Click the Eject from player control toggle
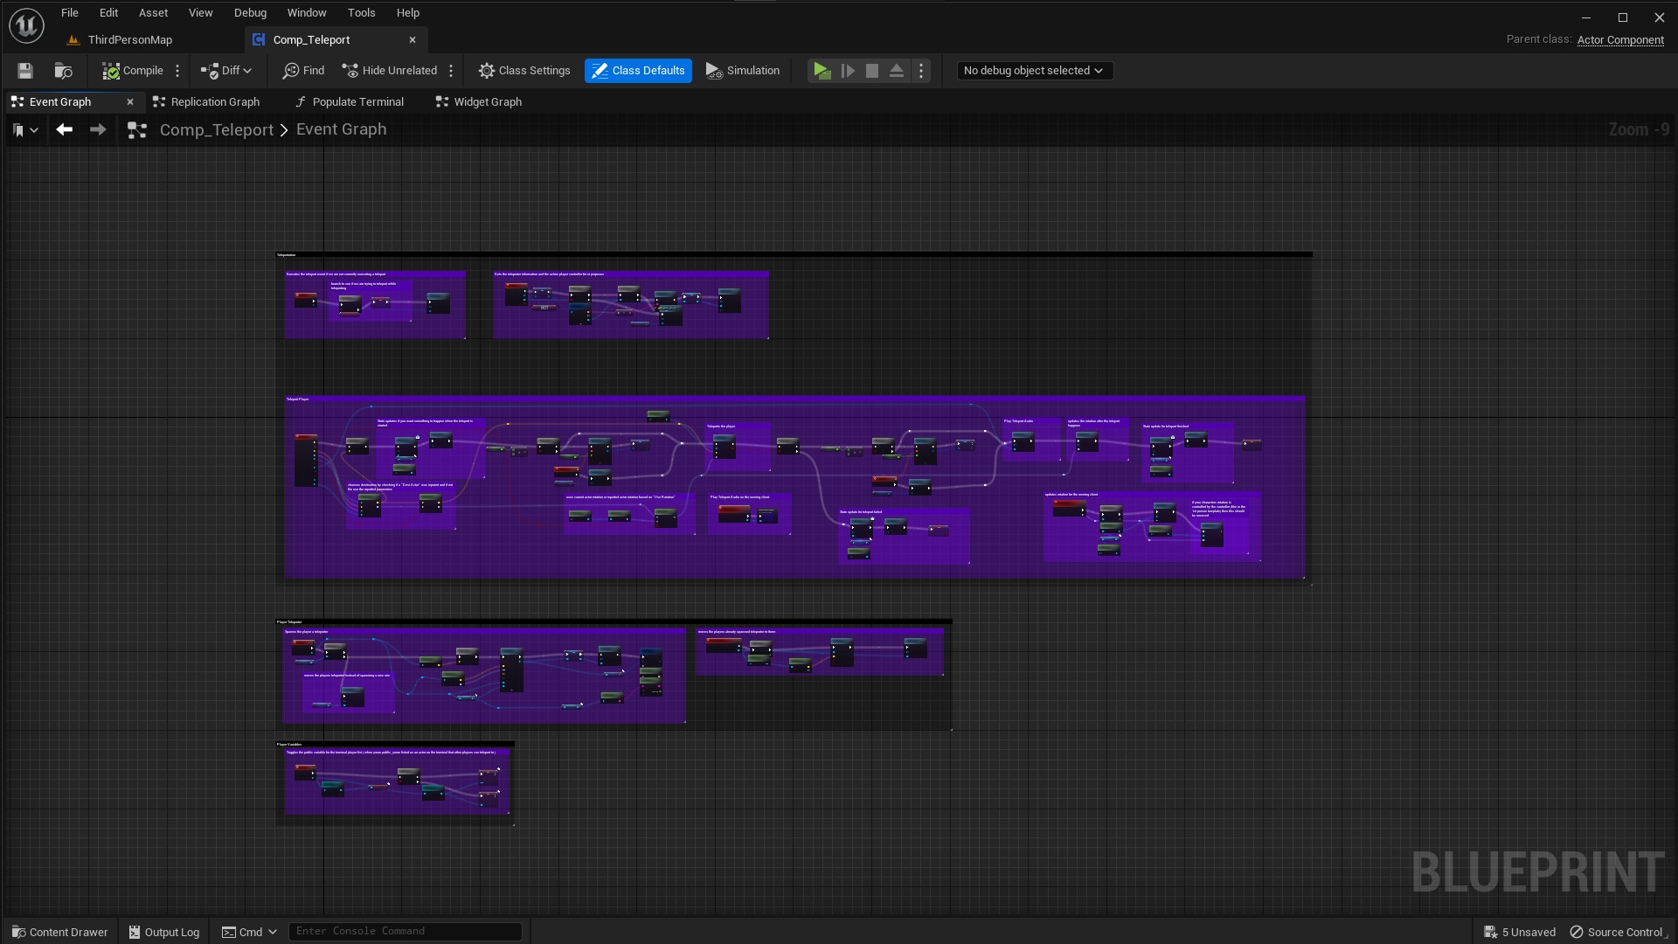1678x944 pixels. tap(896, 70)
